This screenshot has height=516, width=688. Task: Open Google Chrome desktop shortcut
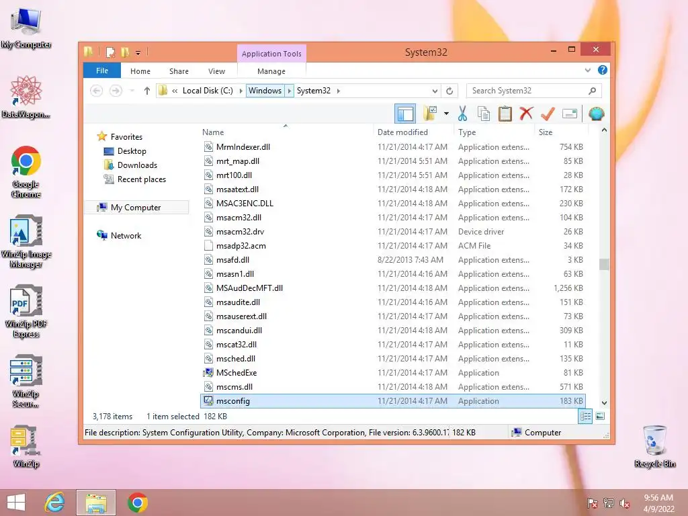(26, 172)
